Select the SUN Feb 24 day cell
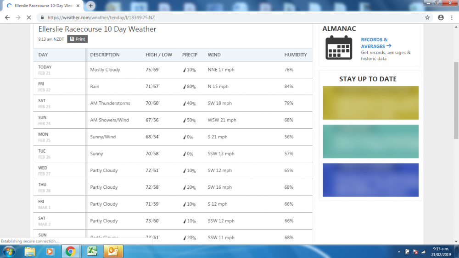The image size is (459, 258). pos(59,121)
